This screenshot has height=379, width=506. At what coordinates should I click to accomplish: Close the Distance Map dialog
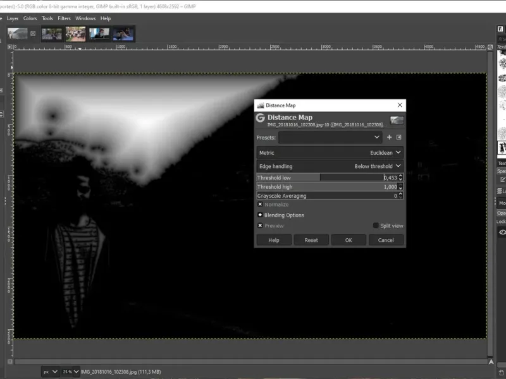tap(400, 105)
